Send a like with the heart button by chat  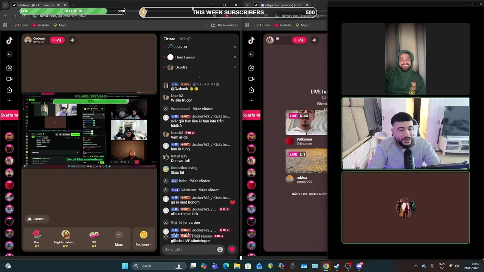232,249
